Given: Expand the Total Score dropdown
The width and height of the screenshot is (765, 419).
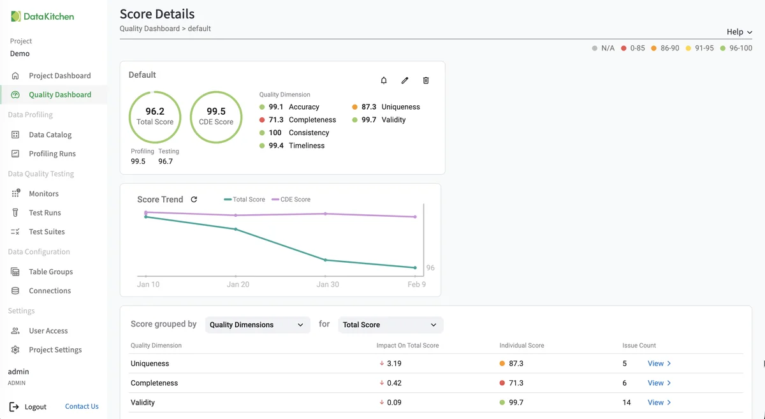Looking at the screenshot, I should [390, 325].
